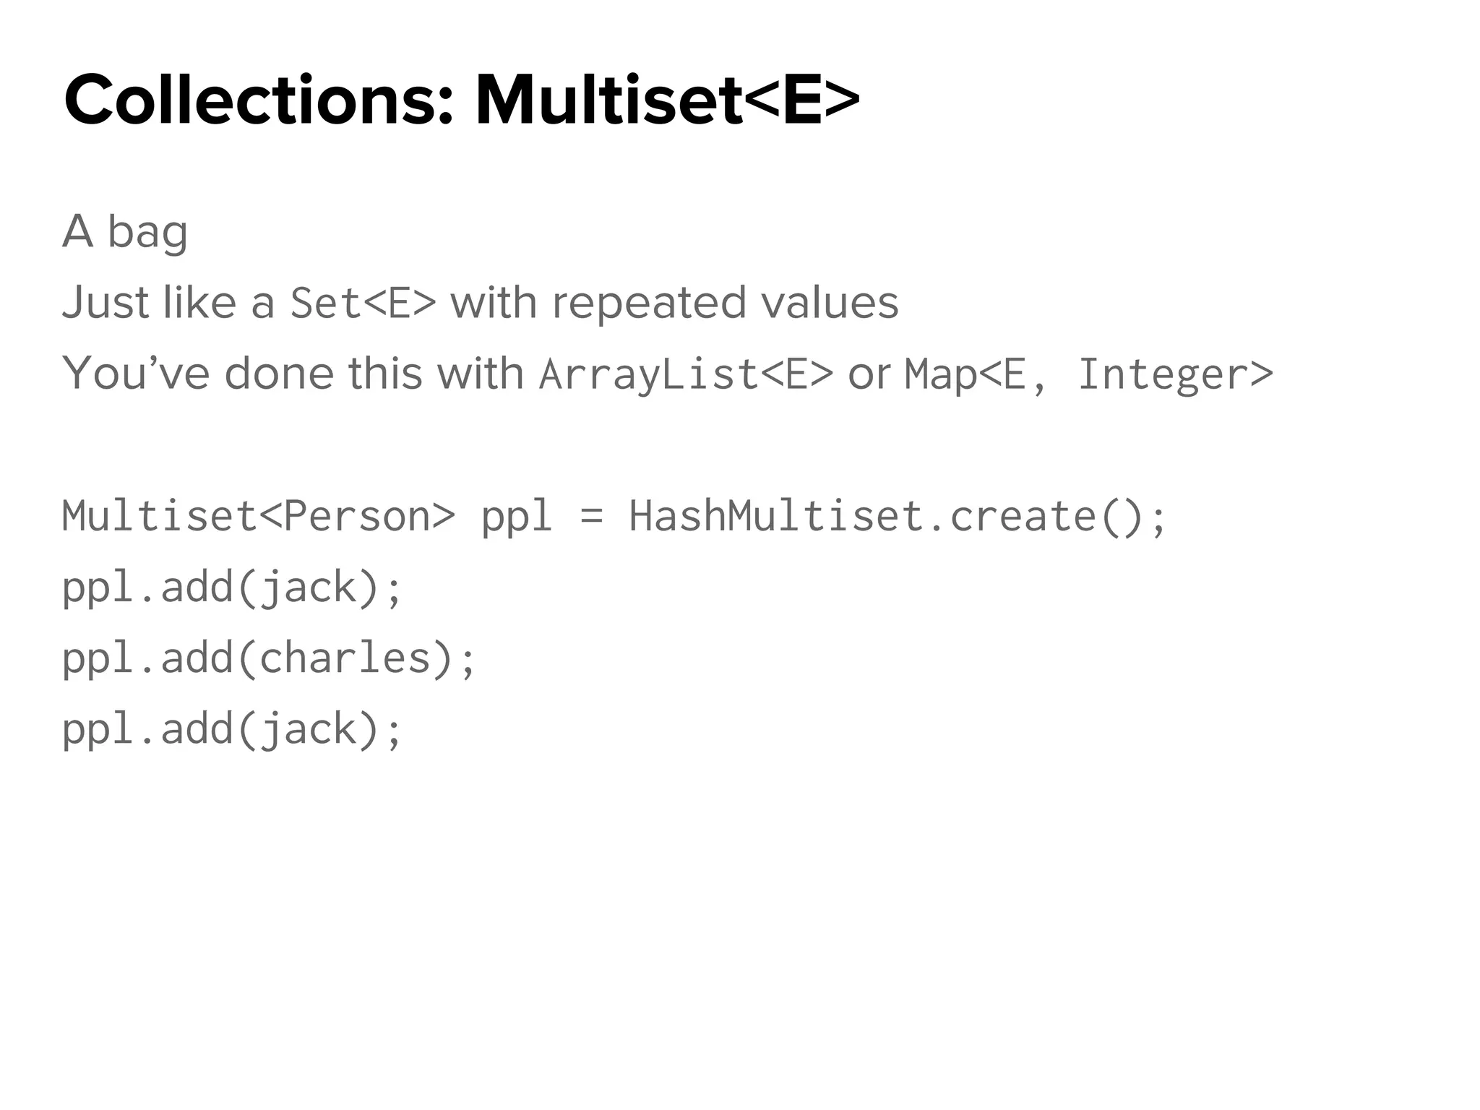Screen dimensions: 1480x1110
Task: Click "Multiset<E>" in the slide title
Action: [x=666, y=100]
